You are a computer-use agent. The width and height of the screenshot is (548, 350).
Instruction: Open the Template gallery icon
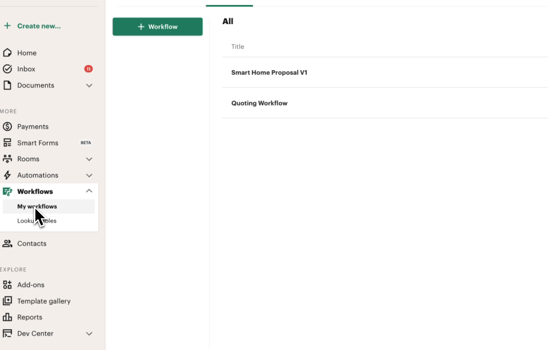click(7, 301)
